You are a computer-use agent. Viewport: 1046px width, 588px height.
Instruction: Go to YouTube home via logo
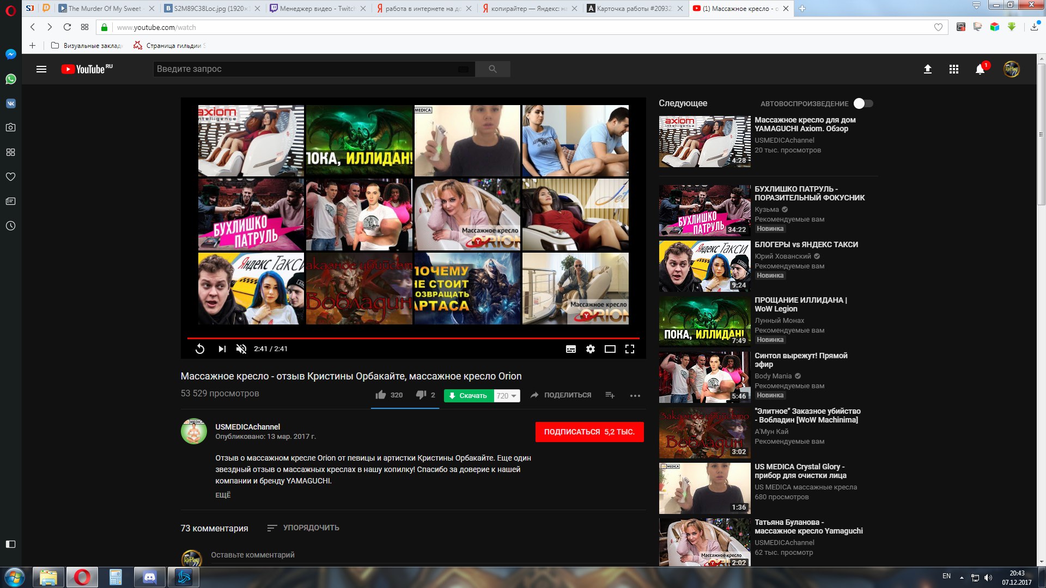(x=87, y=69)
